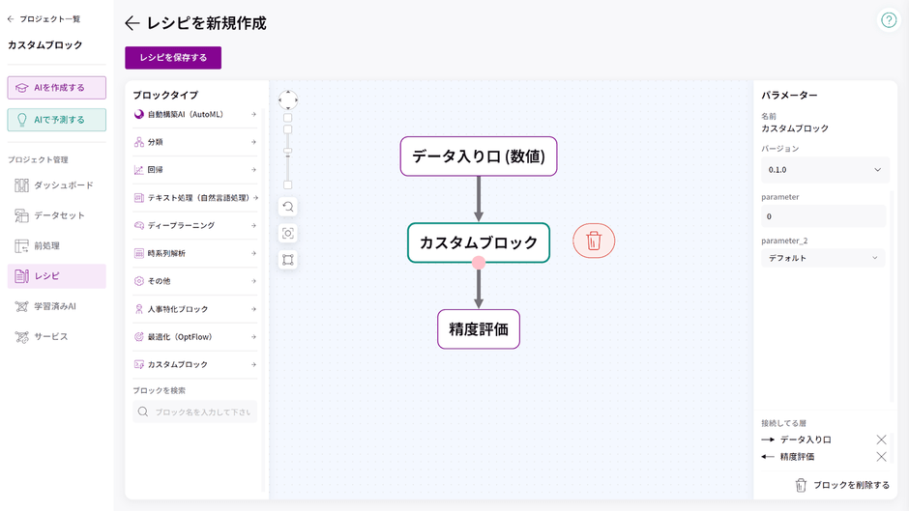This screenshot has width=909, height=511.
Task: Open レシピ in the sidebar
Action: click(56, 276)
